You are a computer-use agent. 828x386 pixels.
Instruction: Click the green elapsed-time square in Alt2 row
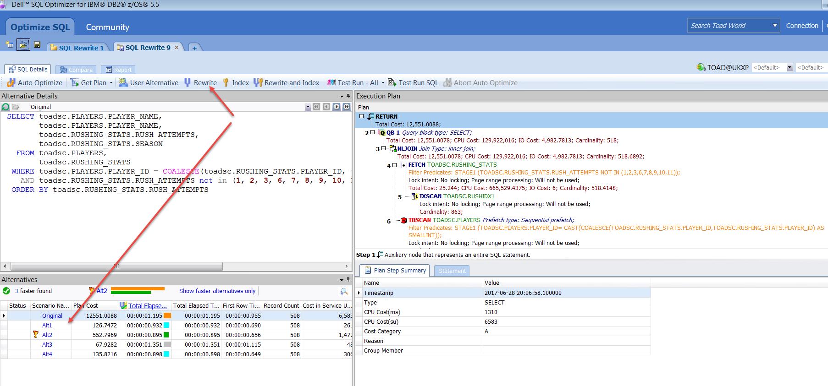pyautogui.click(x=166, y=335)
